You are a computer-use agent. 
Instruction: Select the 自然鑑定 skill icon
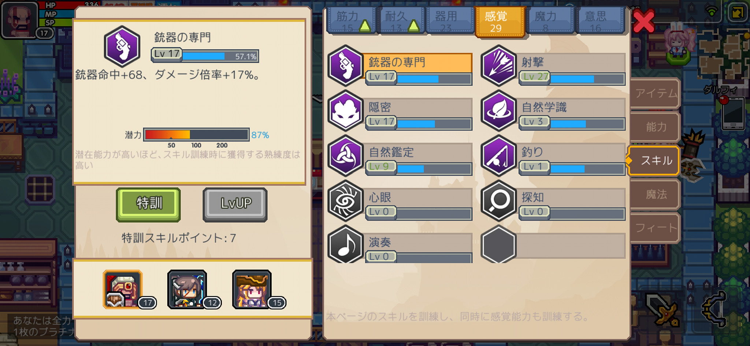click(345, 156)
